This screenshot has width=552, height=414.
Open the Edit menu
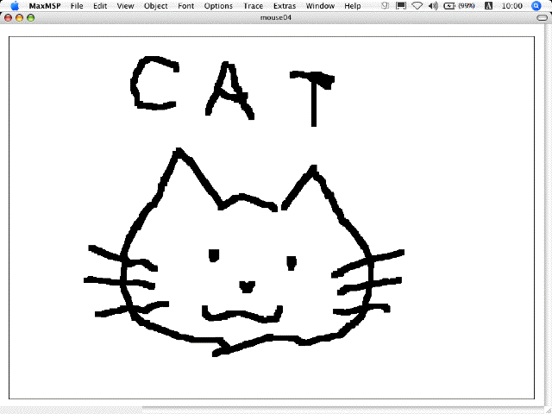click(100, 6)
